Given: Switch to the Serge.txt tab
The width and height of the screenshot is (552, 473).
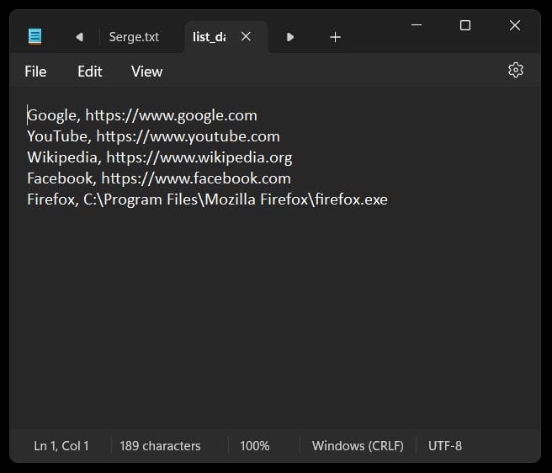Looking at the screenshot, I should tap(134, 37).
